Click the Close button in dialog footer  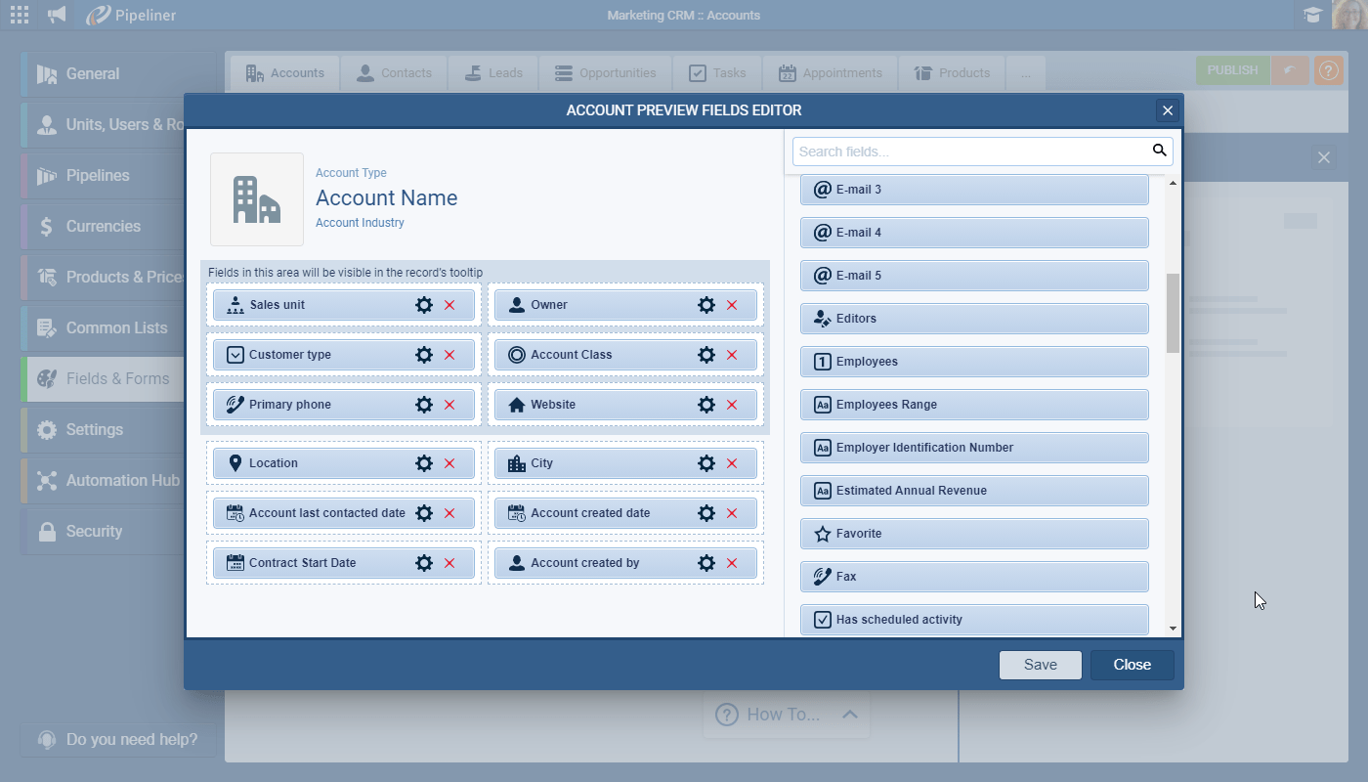[1132, 665]
